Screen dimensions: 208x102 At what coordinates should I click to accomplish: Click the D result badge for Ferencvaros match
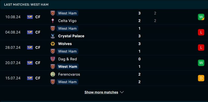201,78
